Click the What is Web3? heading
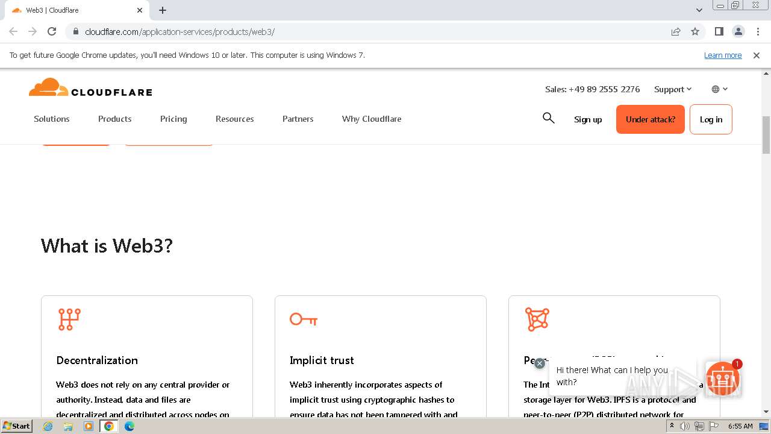 point(107,246)
